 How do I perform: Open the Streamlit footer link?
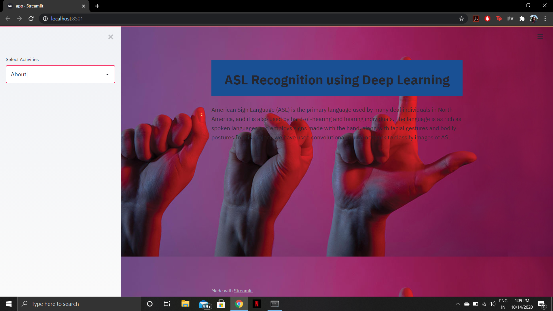pos(243,291)
